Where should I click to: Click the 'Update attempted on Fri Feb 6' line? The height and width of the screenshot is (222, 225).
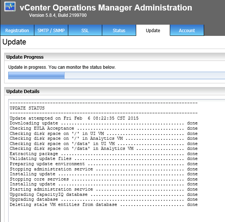(x=74, y=118)
